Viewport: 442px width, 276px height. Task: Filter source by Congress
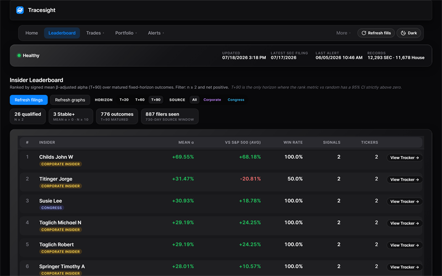[x=236, y=100]
